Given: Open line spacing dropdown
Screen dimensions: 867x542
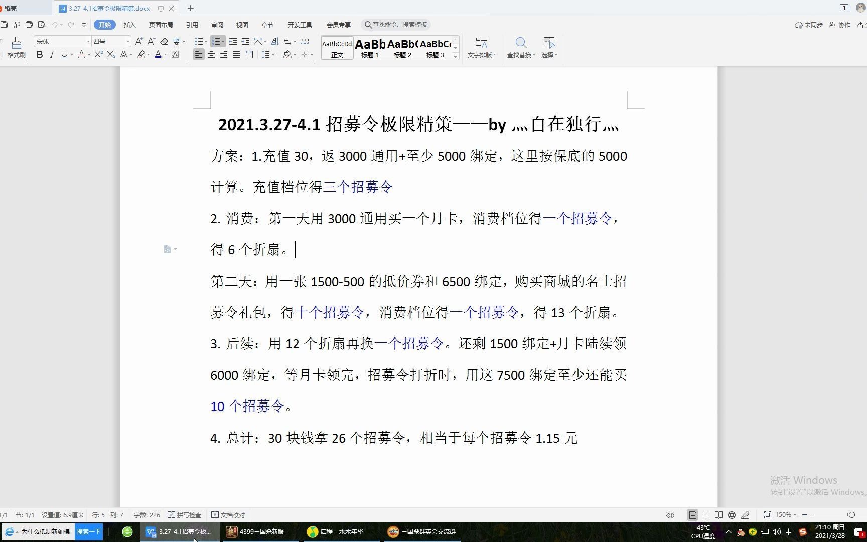Looking at the screenshot, I should click(x=273, y=55).
